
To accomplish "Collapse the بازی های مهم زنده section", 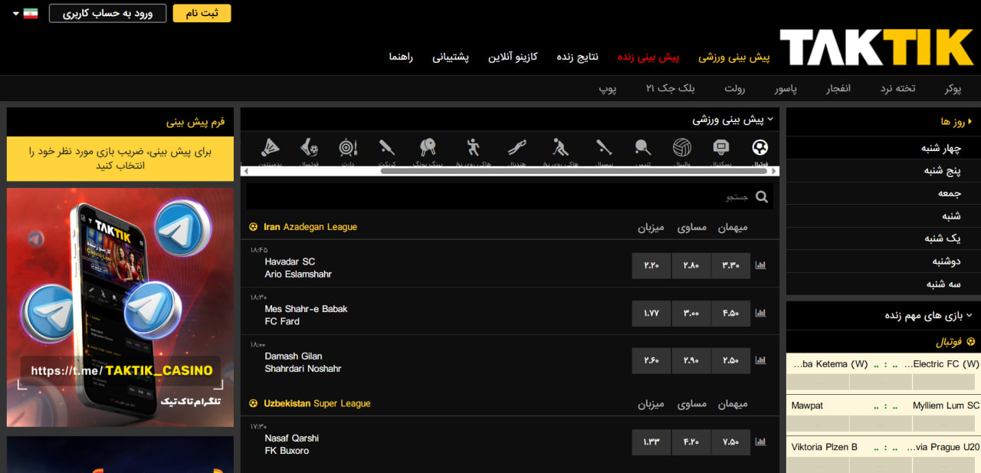I will [969, 315].
